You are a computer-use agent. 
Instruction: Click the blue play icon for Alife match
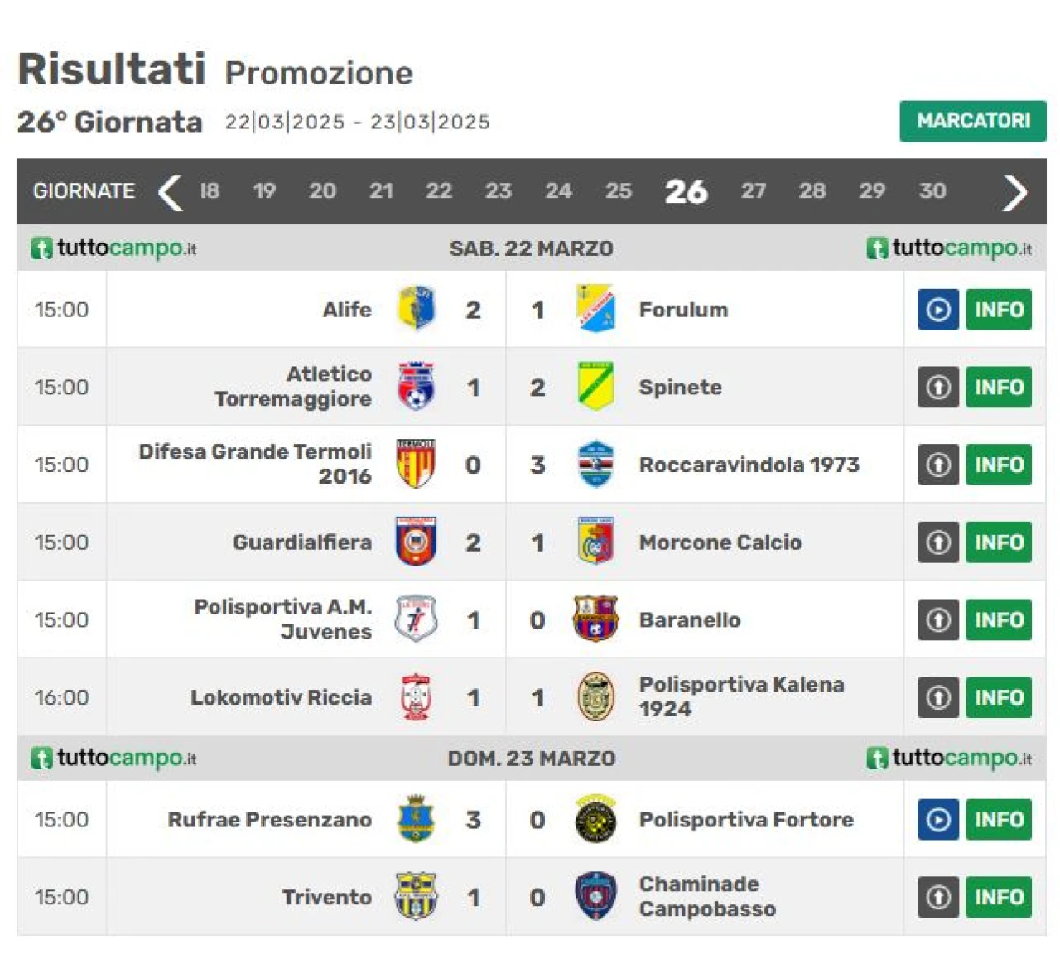[x=937, y=310]
